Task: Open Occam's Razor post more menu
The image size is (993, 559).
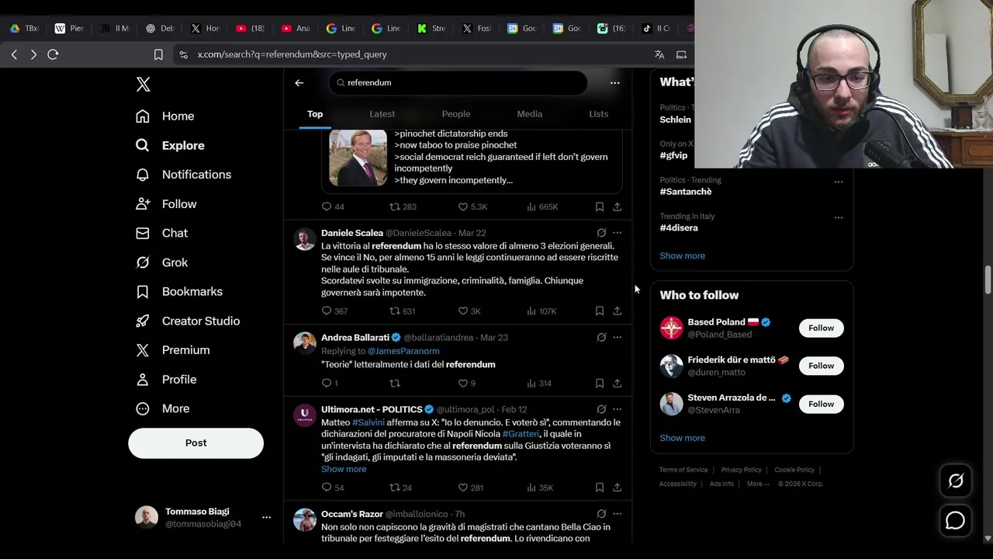Action: 618,514
